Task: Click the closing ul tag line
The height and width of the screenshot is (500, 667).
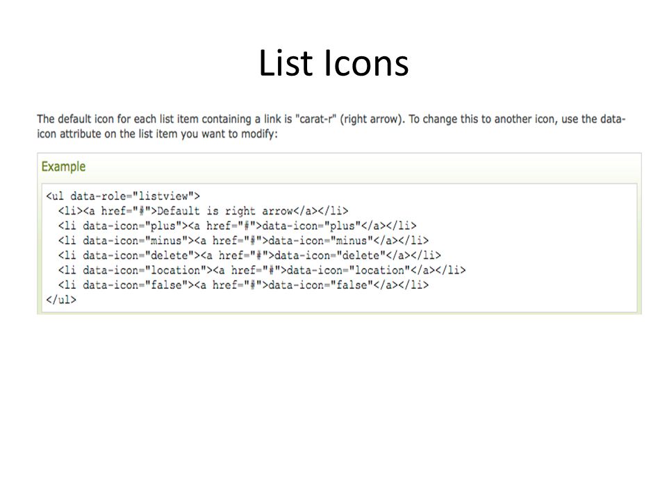Action: pyautogui.click(x=61, y=300)
